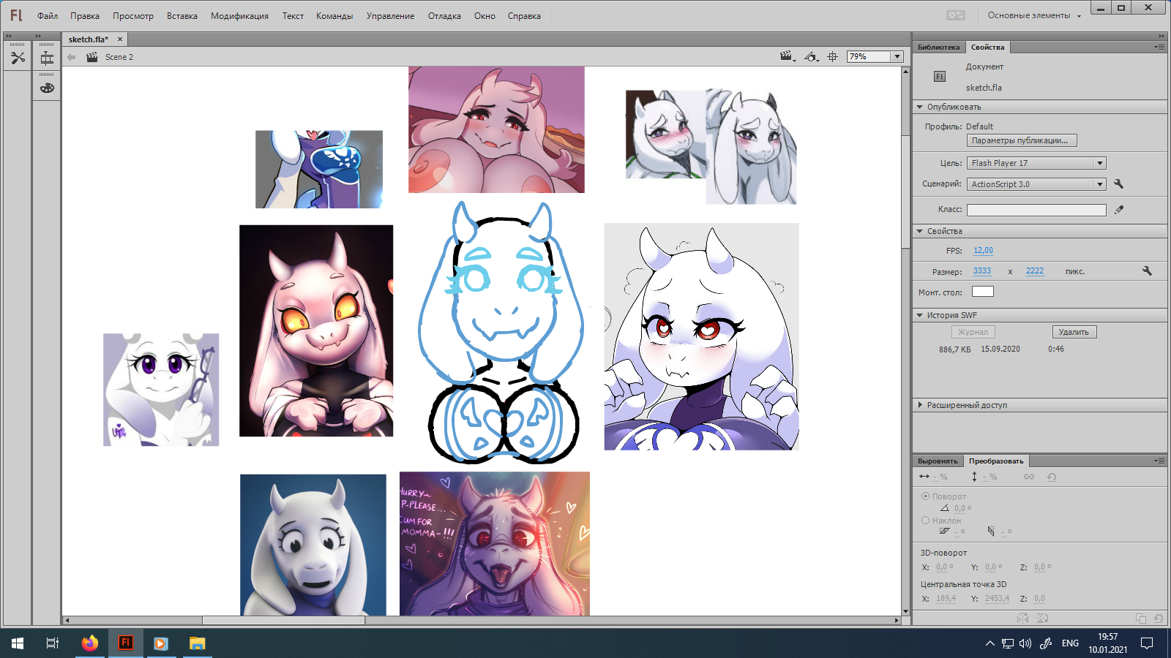
Task: Click the Scene 2 clapperboard icon
Action: point(92,57)
